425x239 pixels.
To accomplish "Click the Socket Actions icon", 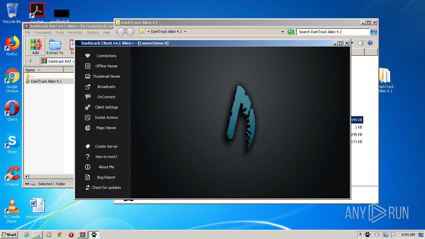I will pos(88,118).
